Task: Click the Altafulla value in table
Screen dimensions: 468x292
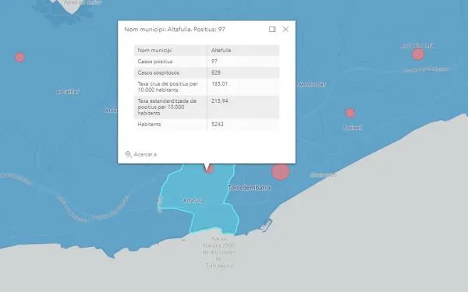Action: point(221,50)
